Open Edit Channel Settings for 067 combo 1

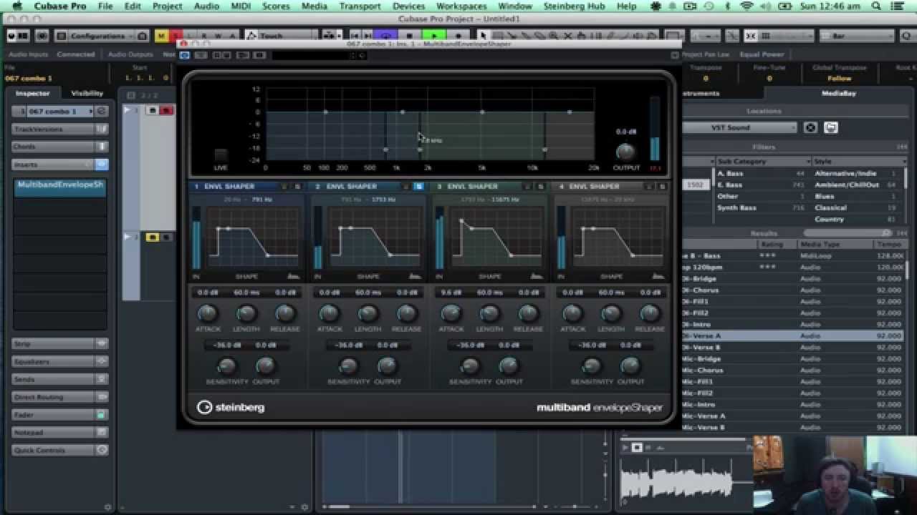tap(101, 111)
